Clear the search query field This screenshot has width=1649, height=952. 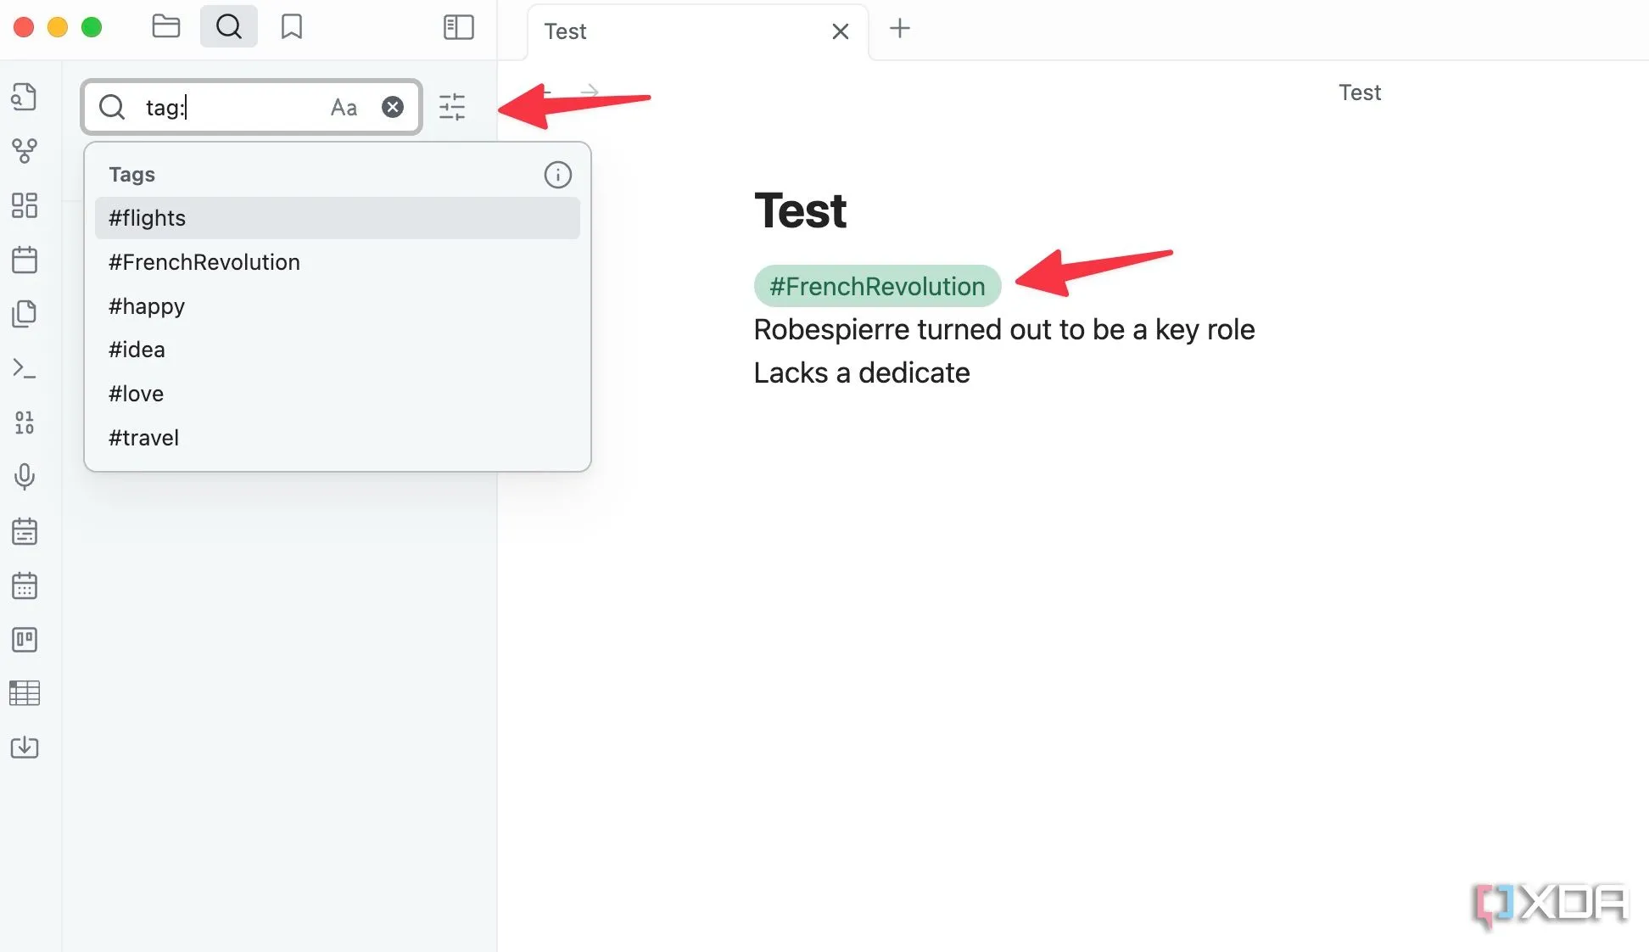pyautogui.click(x=393, y=107)
